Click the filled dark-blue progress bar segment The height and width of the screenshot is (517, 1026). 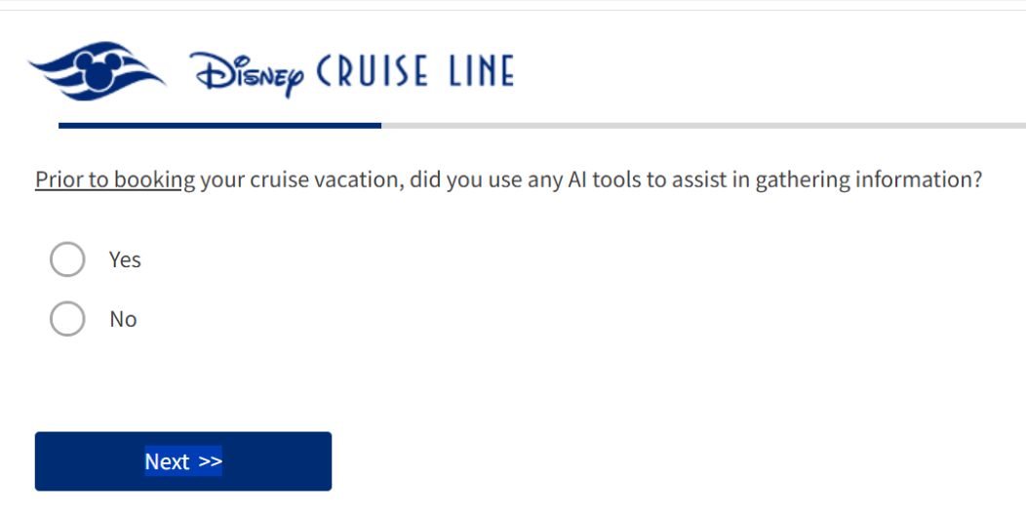click(219, 125)
